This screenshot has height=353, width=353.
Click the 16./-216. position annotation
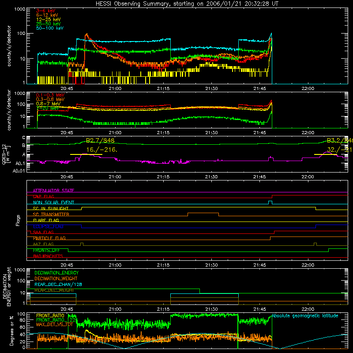[x=102, y=150]
